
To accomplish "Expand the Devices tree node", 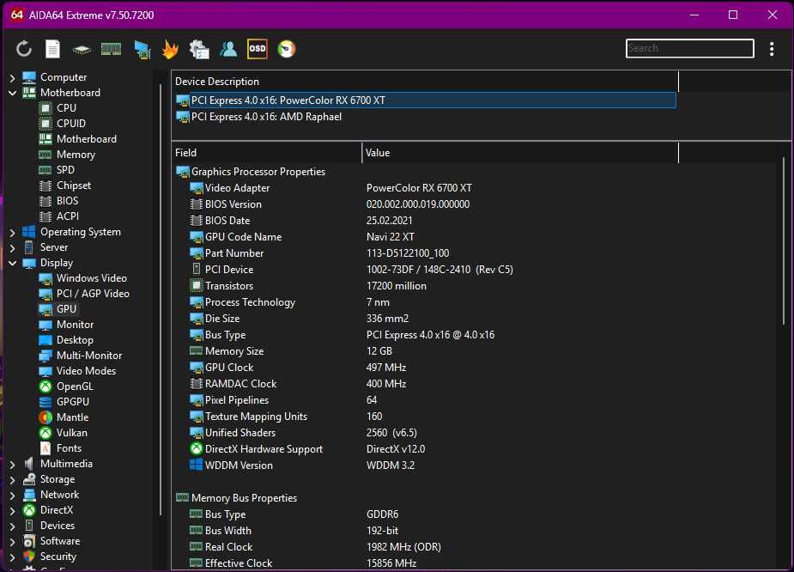I will (12, 526).
